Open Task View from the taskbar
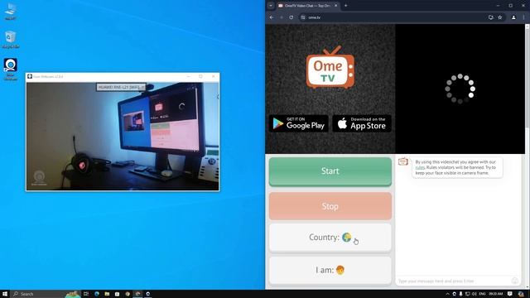Screen dimensions: 530x298 point(86,294)
